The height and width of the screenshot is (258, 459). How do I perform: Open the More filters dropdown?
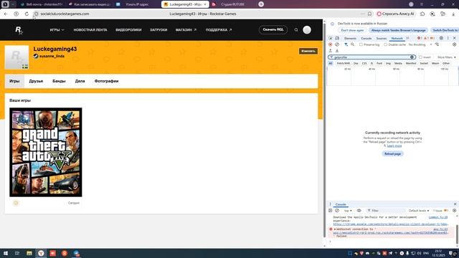pos(447,57)
